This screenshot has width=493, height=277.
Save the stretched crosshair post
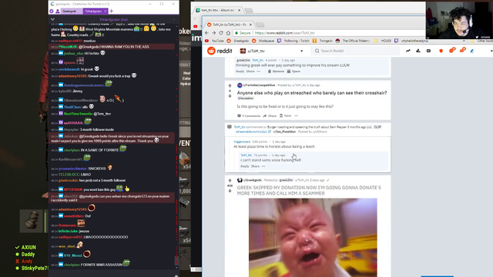tap(286, 116)
